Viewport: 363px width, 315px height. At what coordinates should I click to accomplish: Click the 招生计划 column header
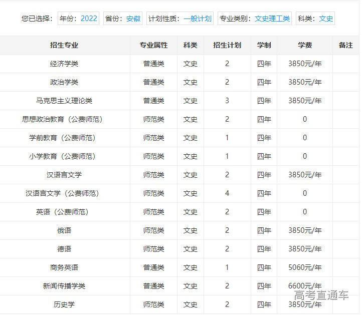[x=227, y=45]
